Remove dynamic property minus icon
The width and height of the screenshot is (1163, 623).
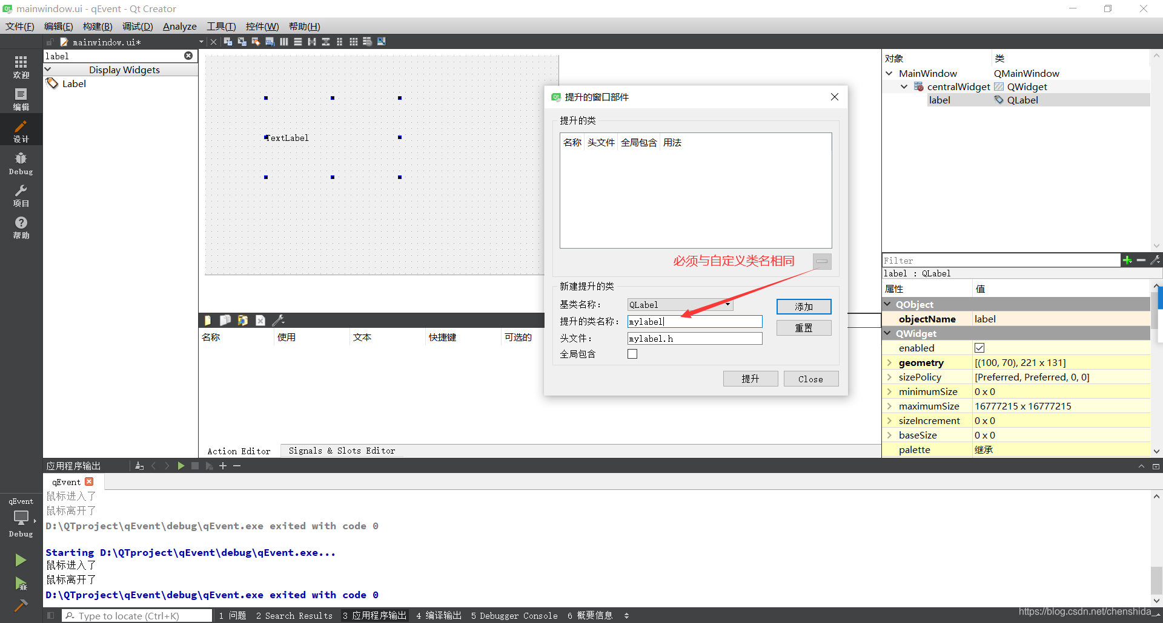(1141, 260)
